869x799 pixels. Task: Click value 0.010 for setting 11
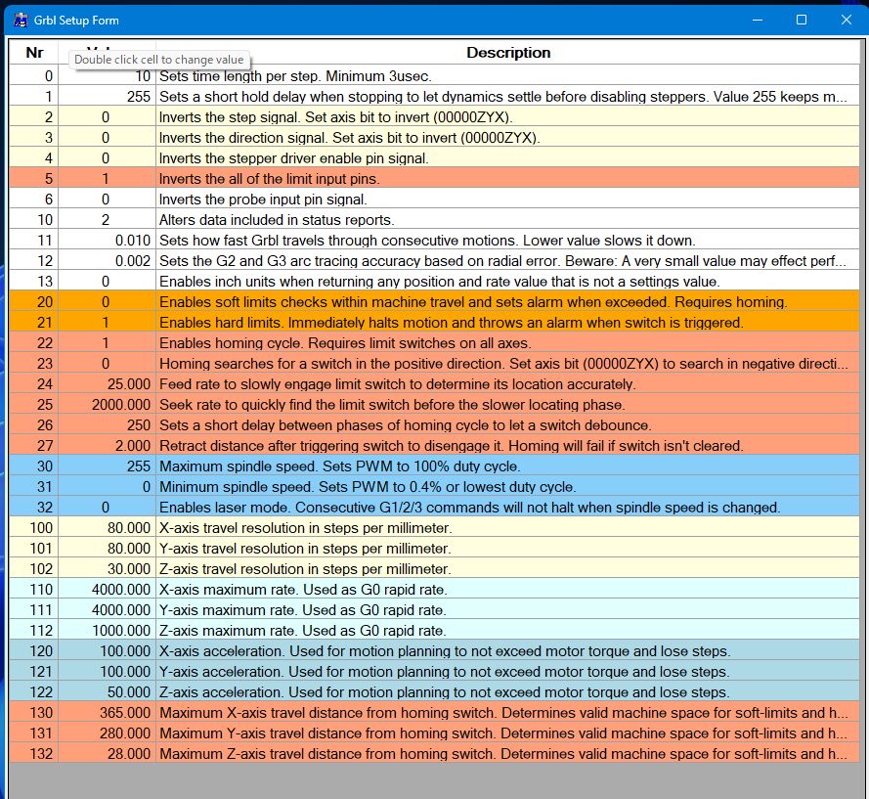pos(107,240)
